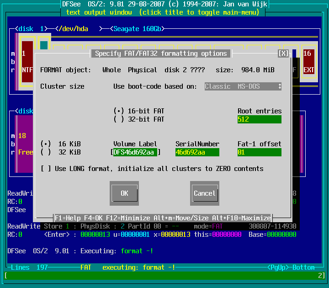Select the Free space 18 block
This screenshot has width=329, height=288.
pyautogui.click(x=25, y=144)
